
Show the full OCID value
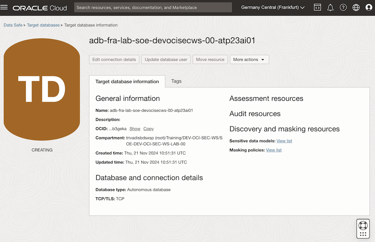pyautogui.click(x=135, y=129)
